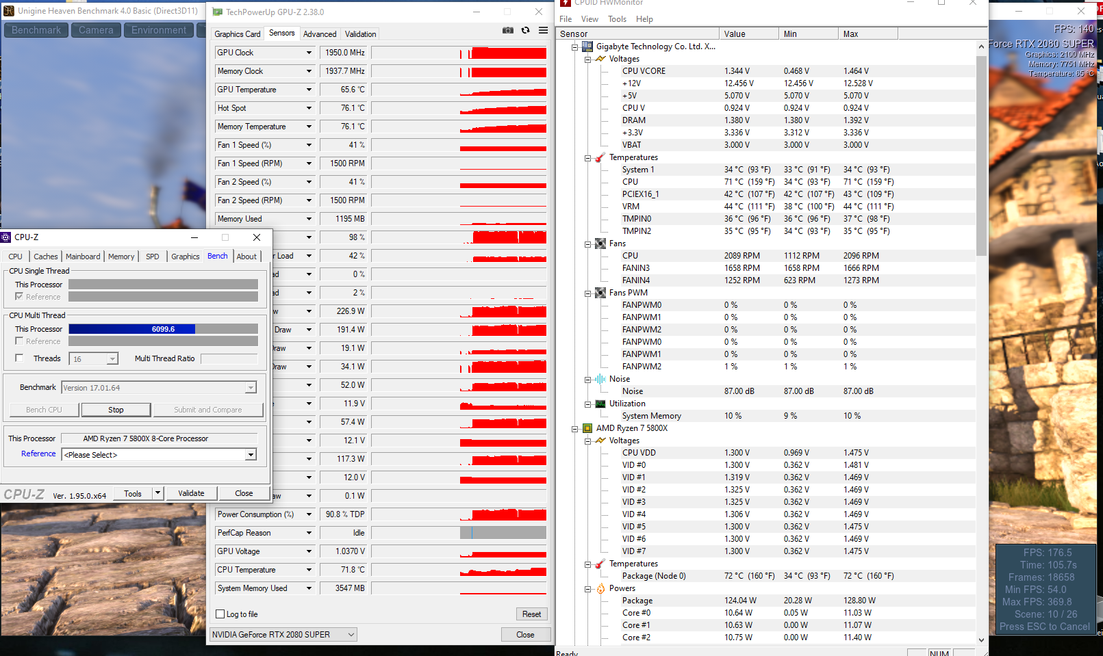Open the GPU-Z hamburger menu icon

(x=543, y=30)
